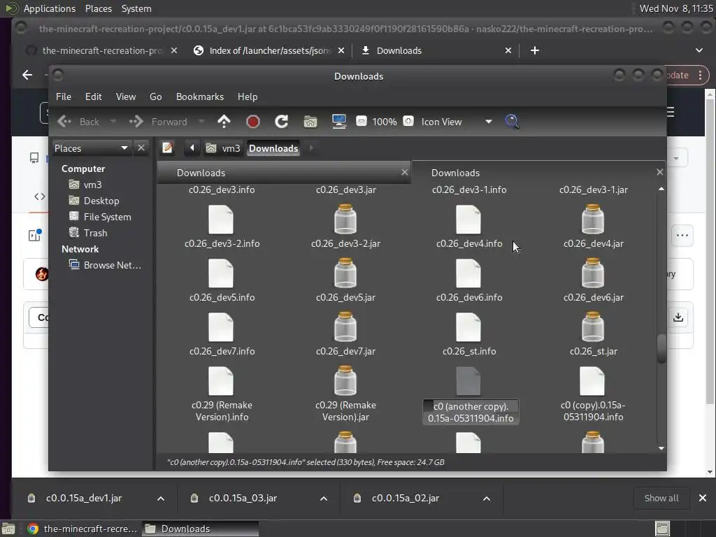Open the Go menu
The image size is (716, 537).
156,96
